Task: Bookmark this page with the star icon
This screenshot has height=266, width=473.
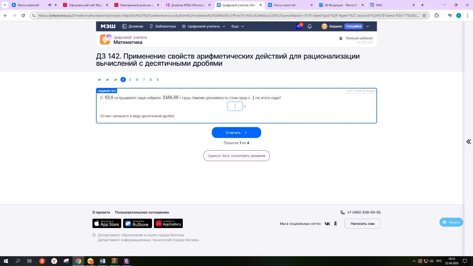Action: click(424, 15)
